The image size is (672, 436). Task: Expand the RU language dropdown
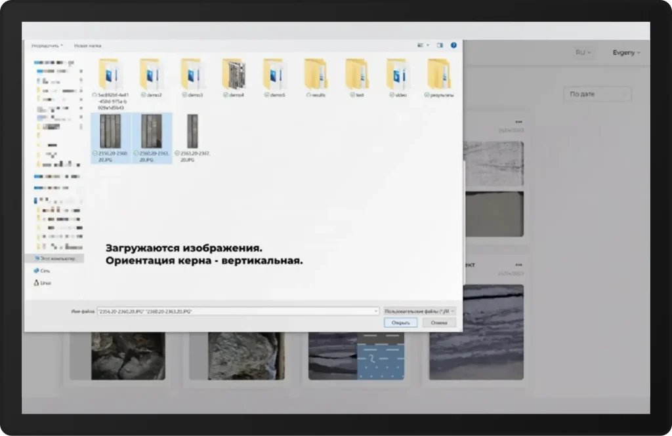pyautogui.click(x=581, y=53)
